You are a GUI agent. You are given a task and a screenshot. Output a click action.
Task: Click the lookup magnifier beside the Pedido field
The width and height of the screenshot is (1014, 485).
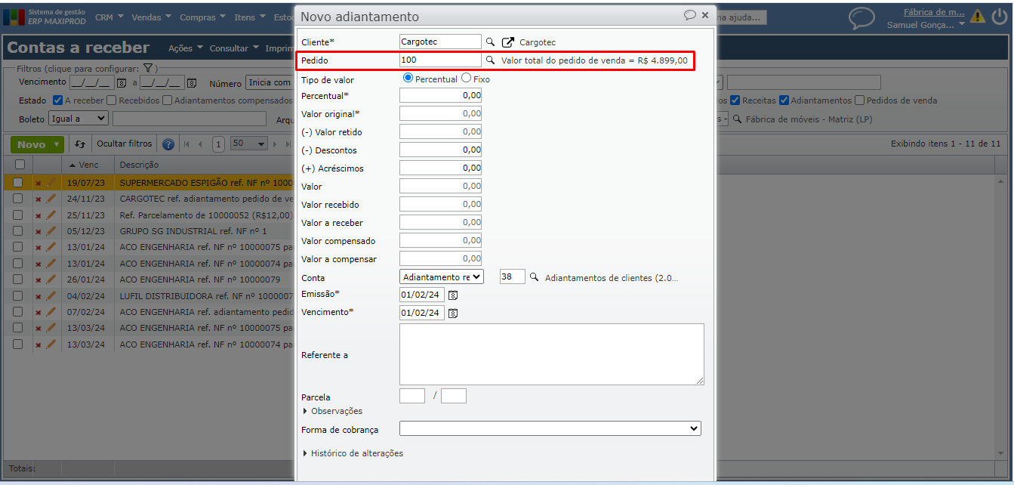pos(490,60)
